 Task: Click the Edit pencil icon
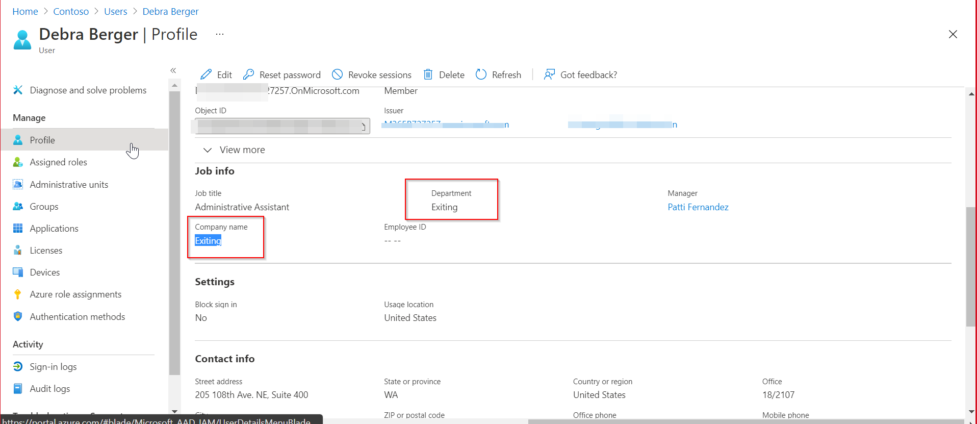coord(206,74)
